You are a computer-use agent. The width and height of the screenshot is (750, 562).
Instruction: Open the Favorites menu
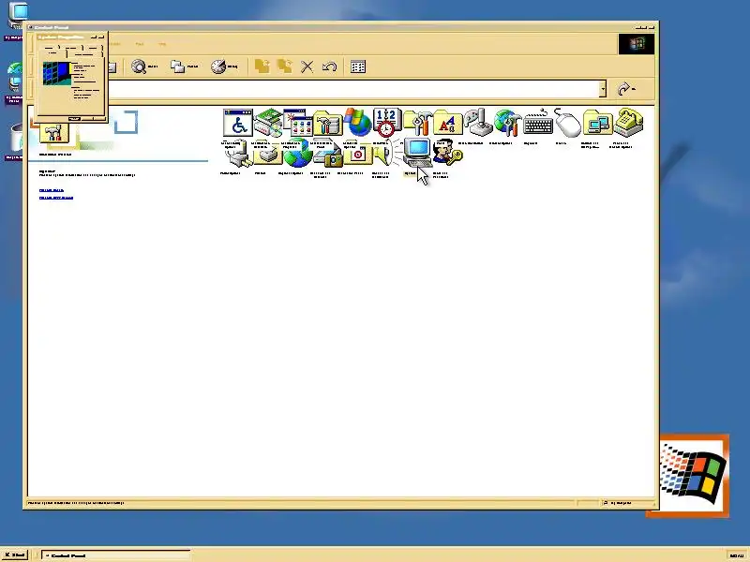tap(115, 44)
